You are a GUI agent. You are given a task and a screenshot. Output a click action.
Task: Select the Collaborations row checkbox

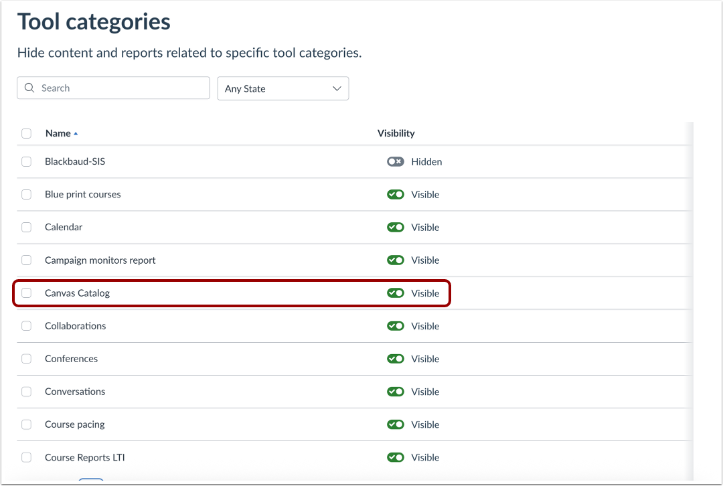[x=26, y=326]
